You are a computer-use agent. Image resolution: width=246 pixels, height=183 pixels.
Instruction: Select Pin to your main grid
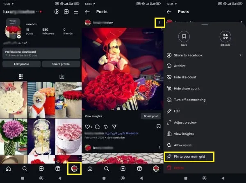tap(189, 156)
